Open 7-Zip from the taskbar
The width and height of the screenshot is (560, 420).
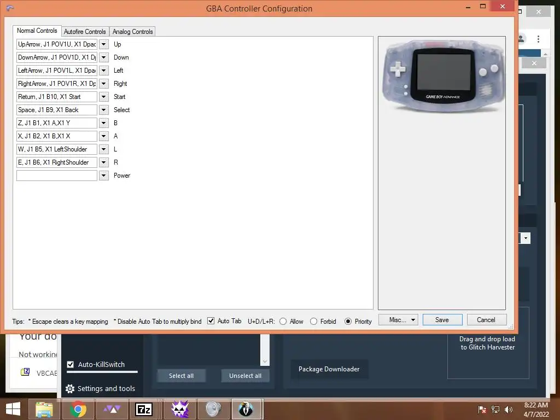click(x=144, y=409)
